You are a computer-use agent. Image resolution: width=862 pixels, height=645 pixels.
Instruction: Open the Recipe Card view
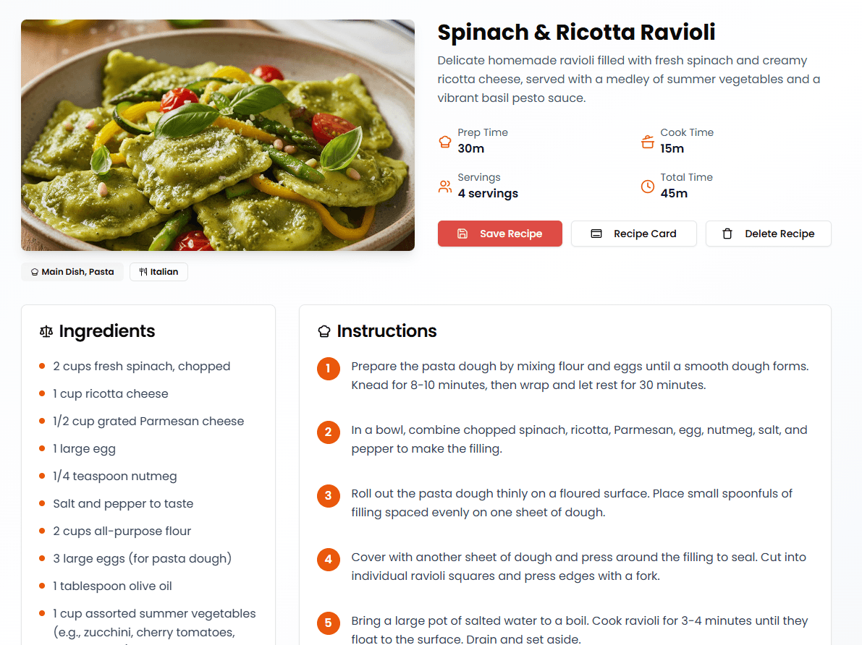pos(633,234)
